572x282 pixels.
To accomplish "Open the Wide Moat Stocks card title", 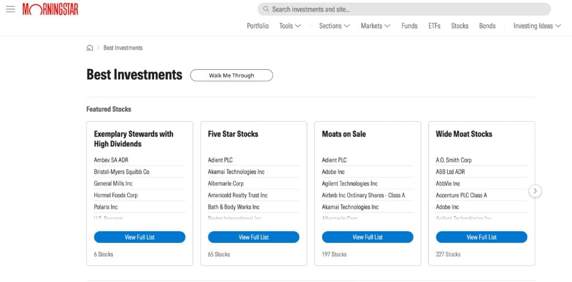I will point(464,134).
